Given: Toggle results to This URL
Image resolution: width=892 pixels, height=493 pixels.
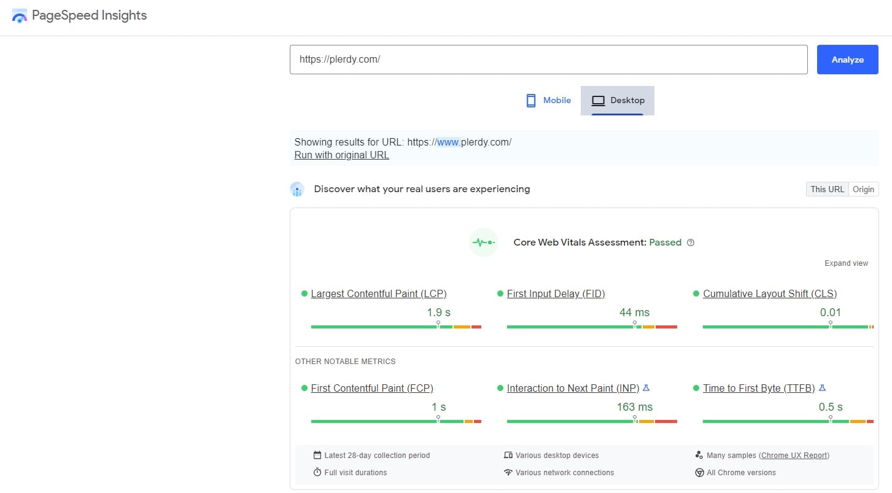Looking at the screenshot, I should 827,189.
